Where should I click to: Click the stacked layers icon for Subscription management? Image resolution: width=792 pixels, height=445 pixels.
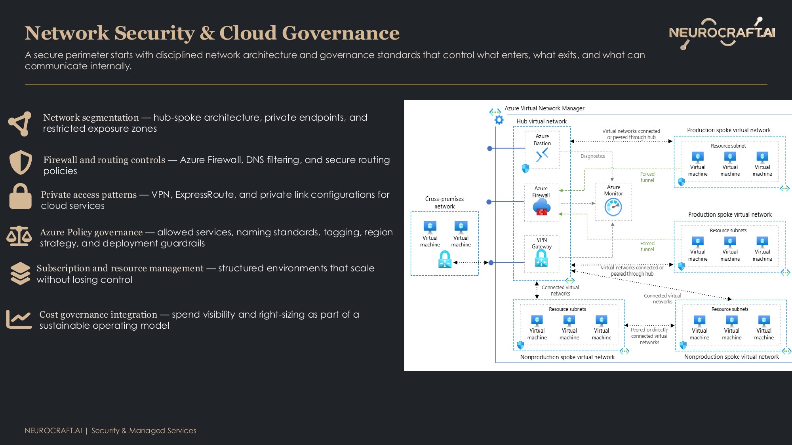[x=20, y=273]
